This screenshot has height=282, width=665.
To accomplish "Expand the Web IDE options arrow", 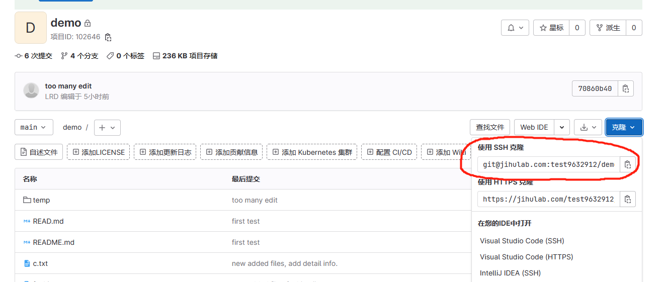I will [x=562, y=127].
